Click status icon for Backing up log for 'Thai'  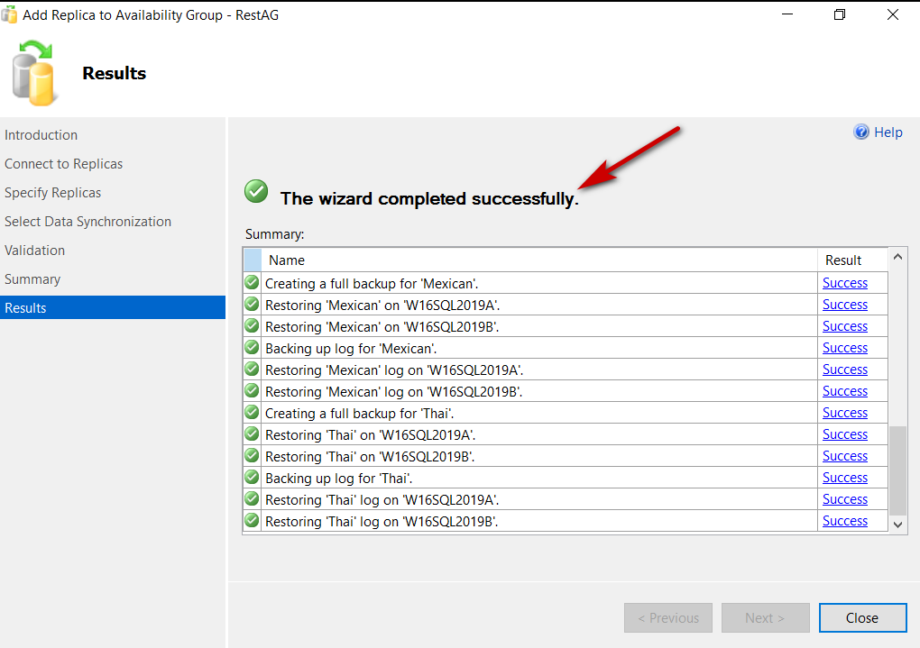click(x=252, y=478)
